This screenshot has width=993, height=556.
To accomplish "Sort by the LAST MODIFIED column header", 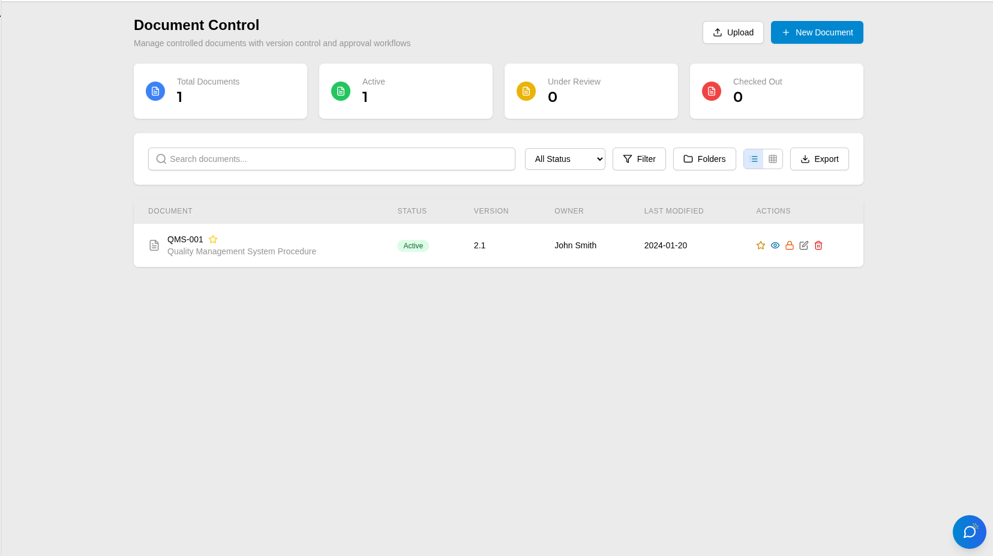I will 674,211.
